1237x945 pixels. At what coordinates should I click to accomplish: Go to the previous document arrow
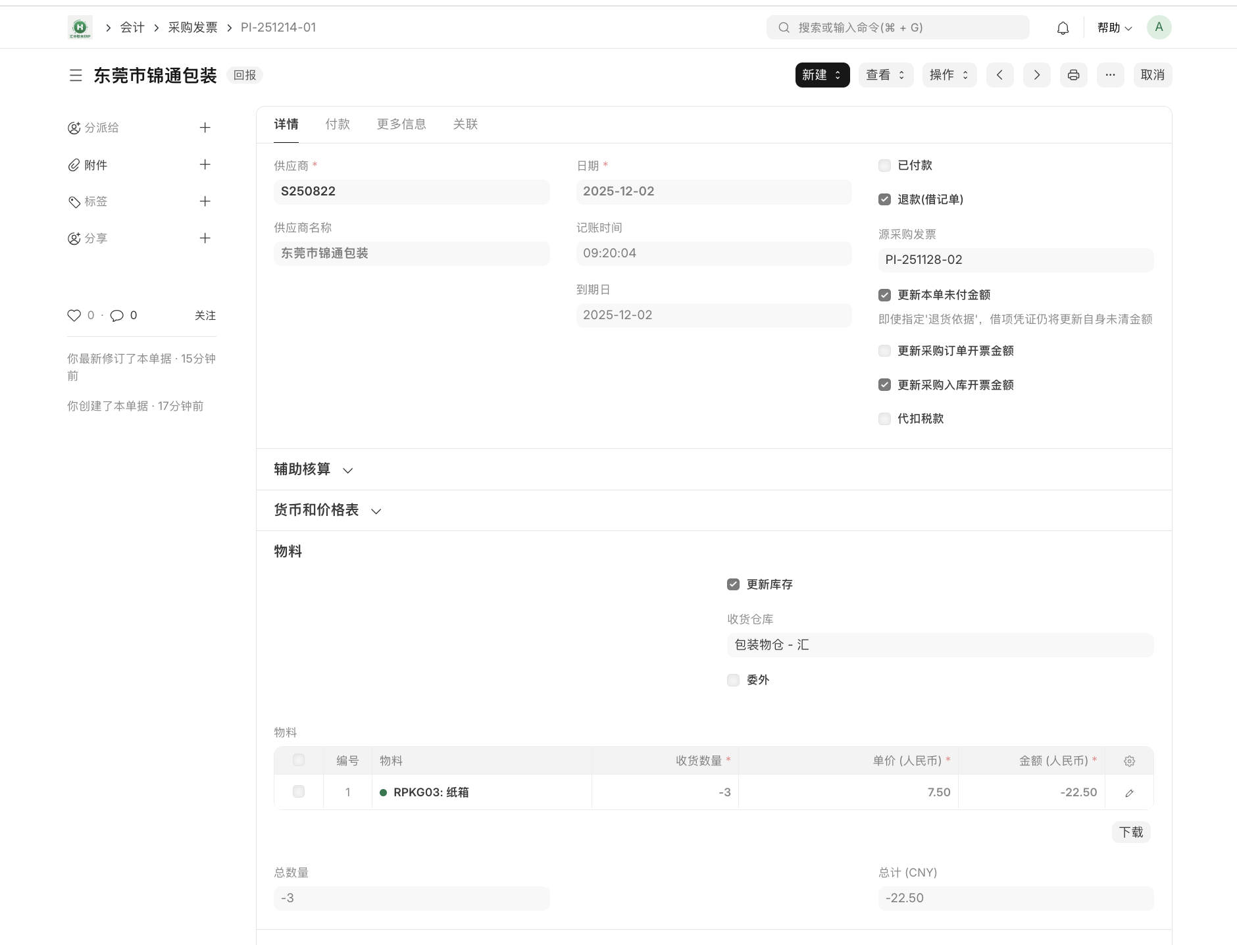click(x=999, y=75)
